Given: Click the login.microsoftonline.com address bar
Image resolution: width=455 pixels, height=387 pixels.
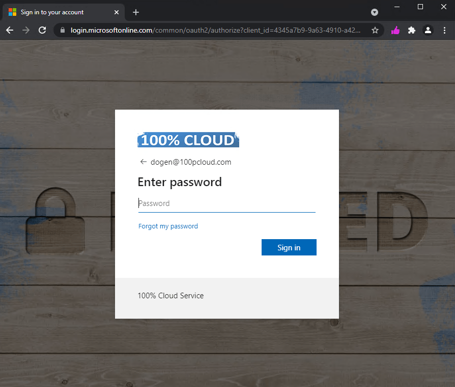Looking at the screenshot, I should pyautogui.click(x=214, y=30).
